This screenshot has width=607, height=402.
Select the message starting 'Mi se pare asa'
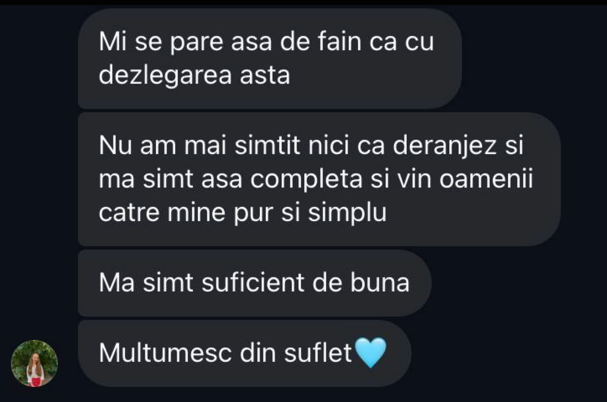270,59
